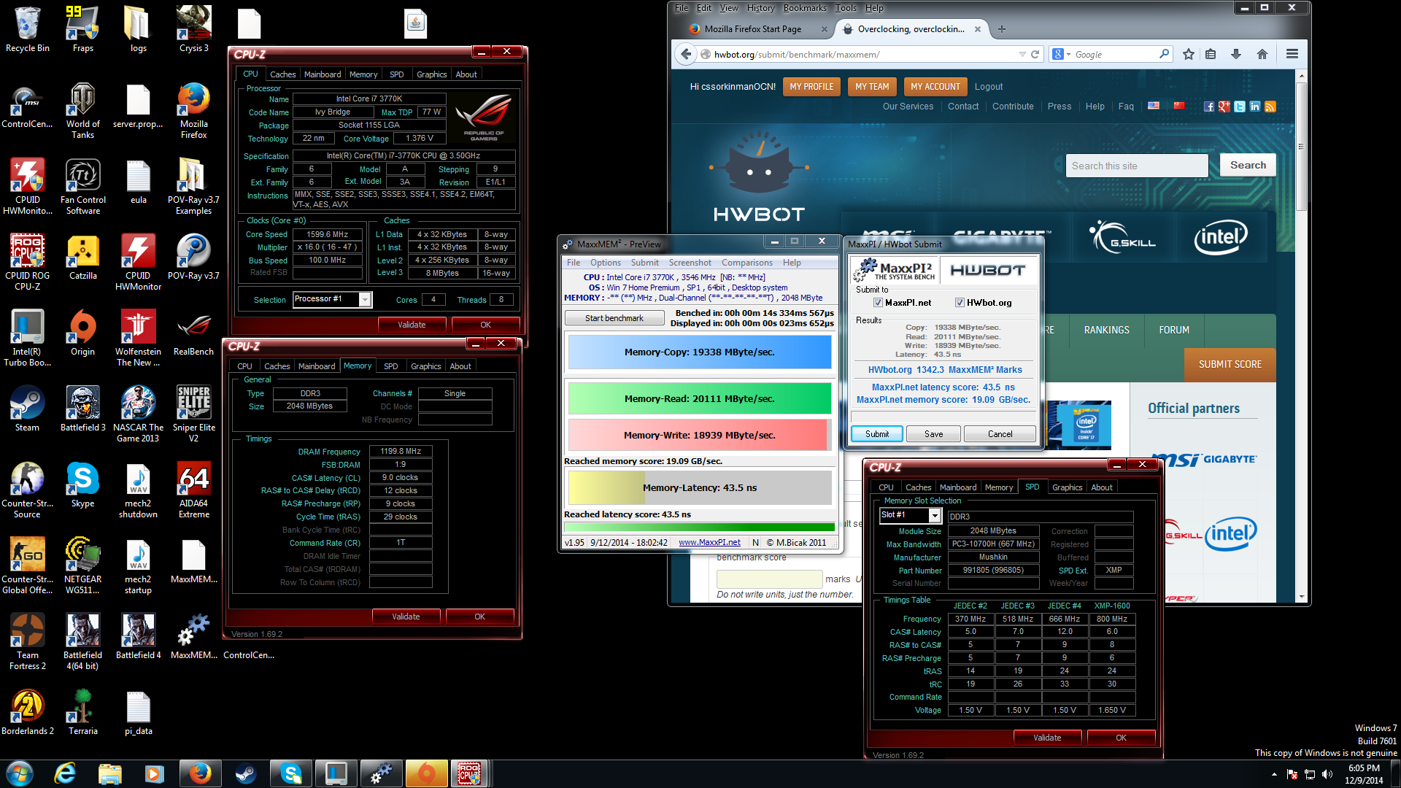Close the Overclocking tab

[977, 29]
